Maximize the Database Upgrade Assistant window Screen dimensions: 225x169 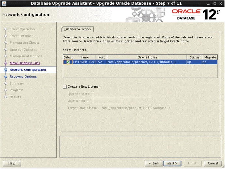pyautogui.click(x=215, y=4)
